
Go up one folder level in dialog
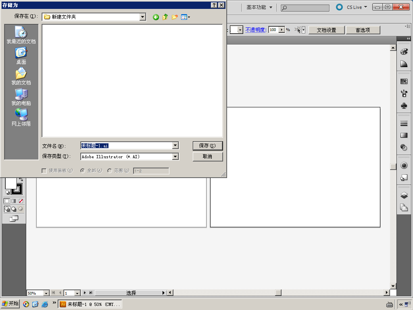pos(165,17)
